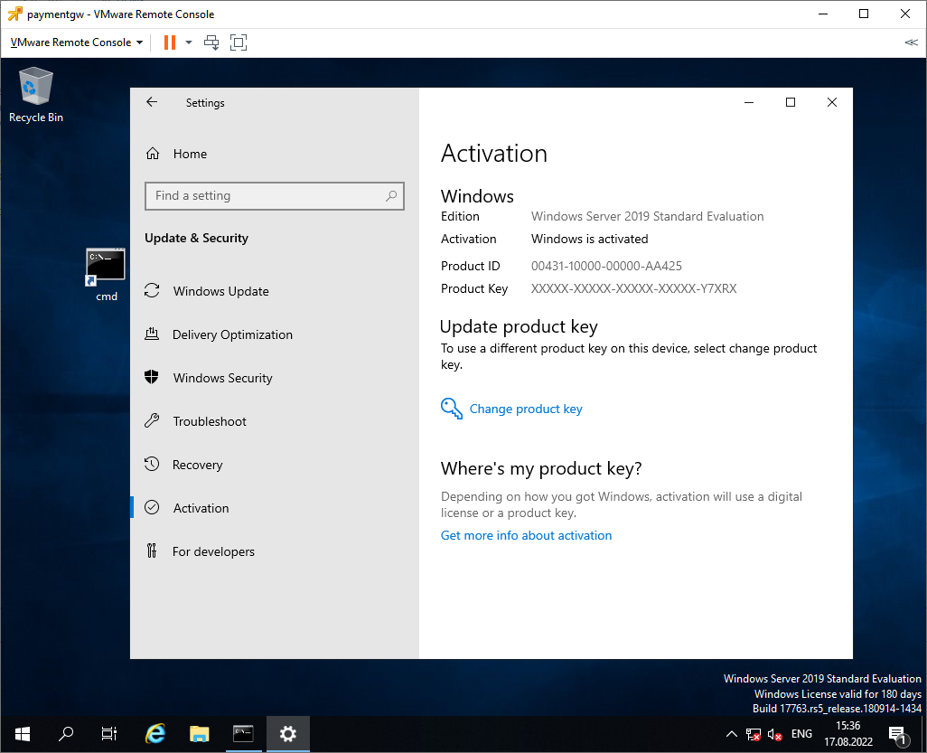Close the Settings window

(x=832, y=102)
